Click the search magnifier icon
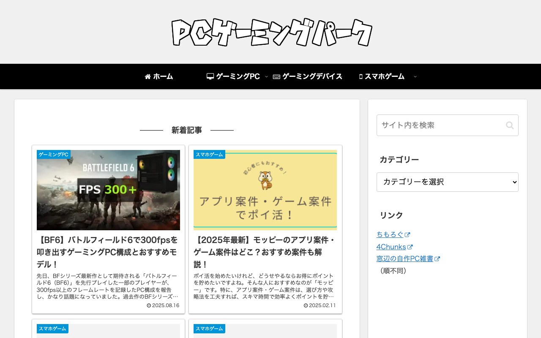 click(x=510, y=125)
